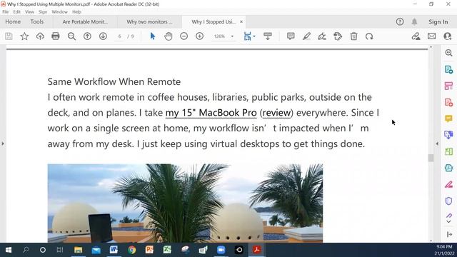The width and height of the screenshot is (457, 257).
Task: Click the share link icon
Action: coord(416,36)
